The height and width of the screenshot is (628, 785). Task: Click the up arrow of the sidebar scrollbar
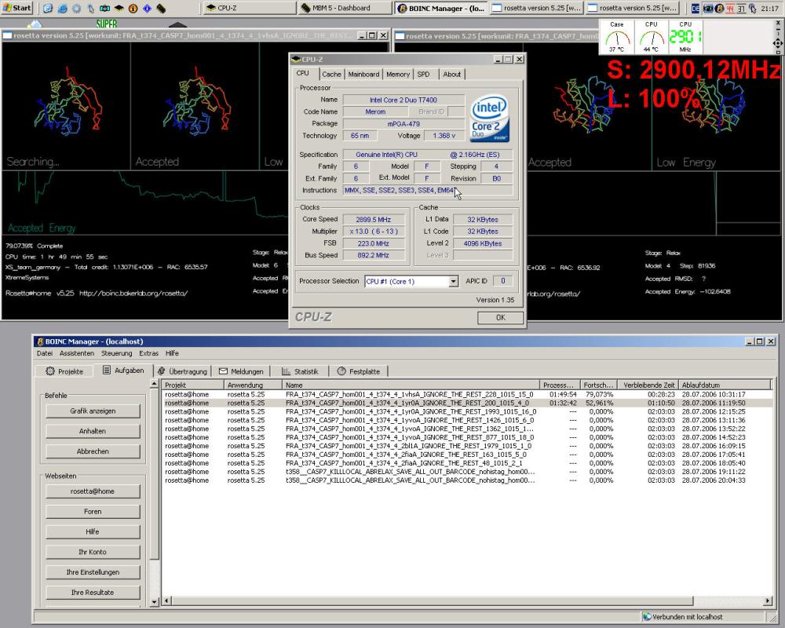(154, 384)
